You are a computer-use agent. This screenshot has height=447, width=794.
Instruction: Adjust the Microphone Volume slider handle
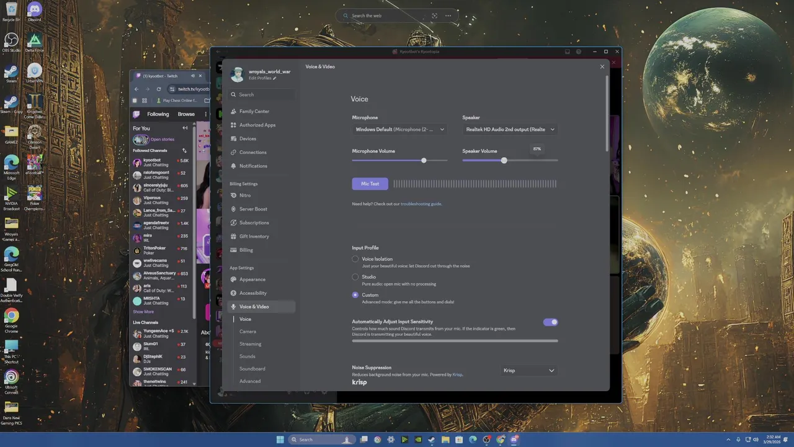(424, 160)
